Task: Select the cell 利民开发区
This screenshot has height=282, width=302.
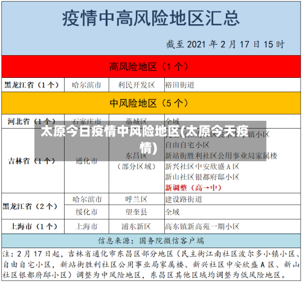Action: 137,85
